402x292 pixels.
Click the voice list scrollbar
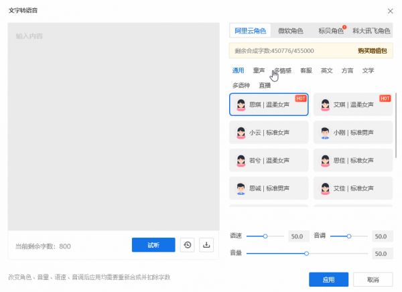pos(396,126)
